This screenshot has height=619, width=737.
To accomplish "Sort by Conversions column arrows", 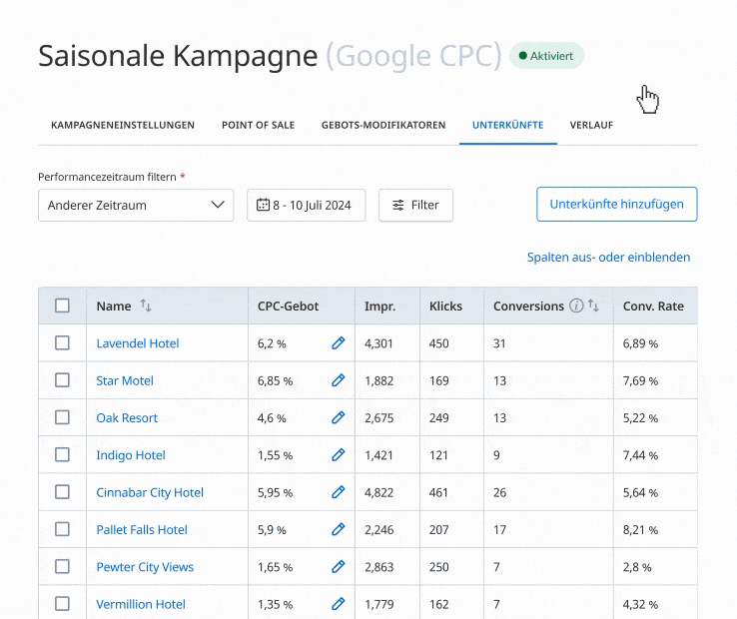I will (594, 307).
